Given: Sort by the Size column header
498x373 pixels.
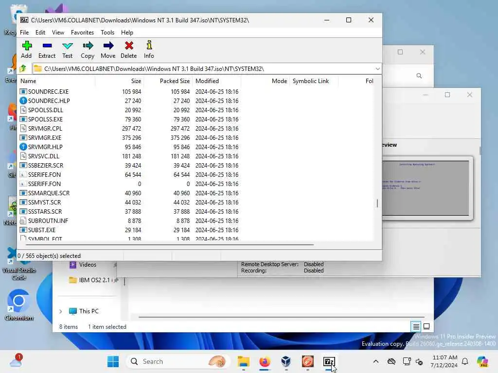Looking at the screenshot, I should [x=120, y=81].
